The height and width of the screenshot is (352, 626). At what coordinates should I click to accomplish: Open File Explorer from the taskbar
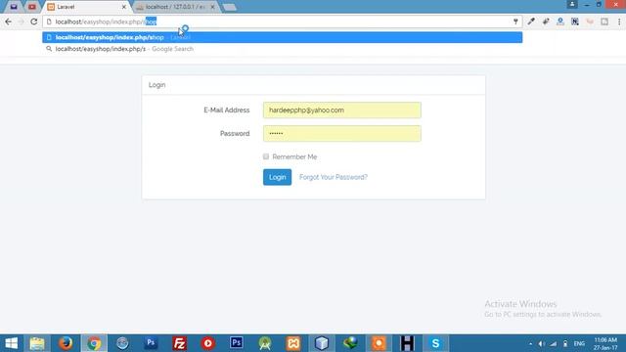point(37,343)
